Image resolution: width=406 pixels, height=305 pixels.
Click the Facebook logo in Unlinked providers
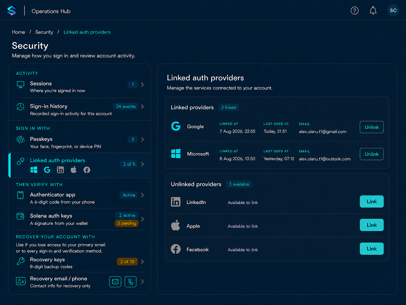pos(176,249)
